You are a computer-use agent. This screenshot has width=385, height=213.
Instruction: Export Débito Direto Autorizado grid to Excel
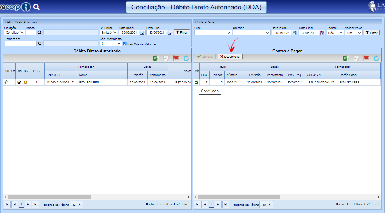[156, 58]
